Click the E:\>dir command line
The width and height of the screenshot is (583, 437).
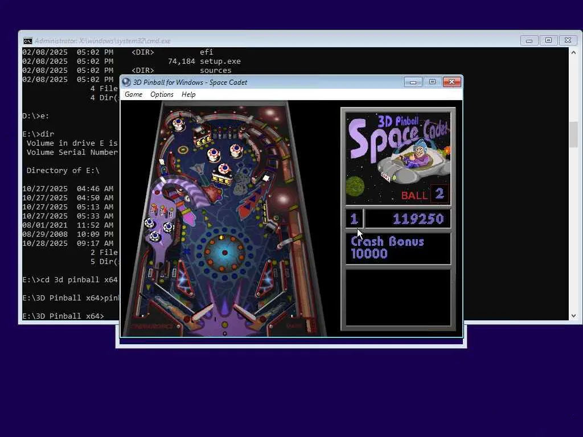pos(38,134)
